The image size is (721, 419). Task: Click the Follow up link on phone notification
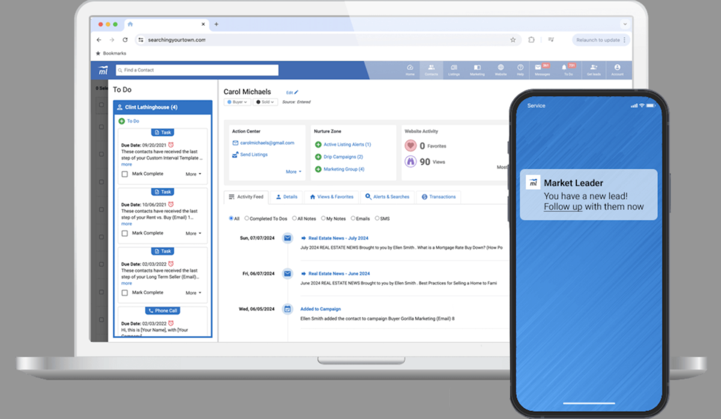[562, 206]
